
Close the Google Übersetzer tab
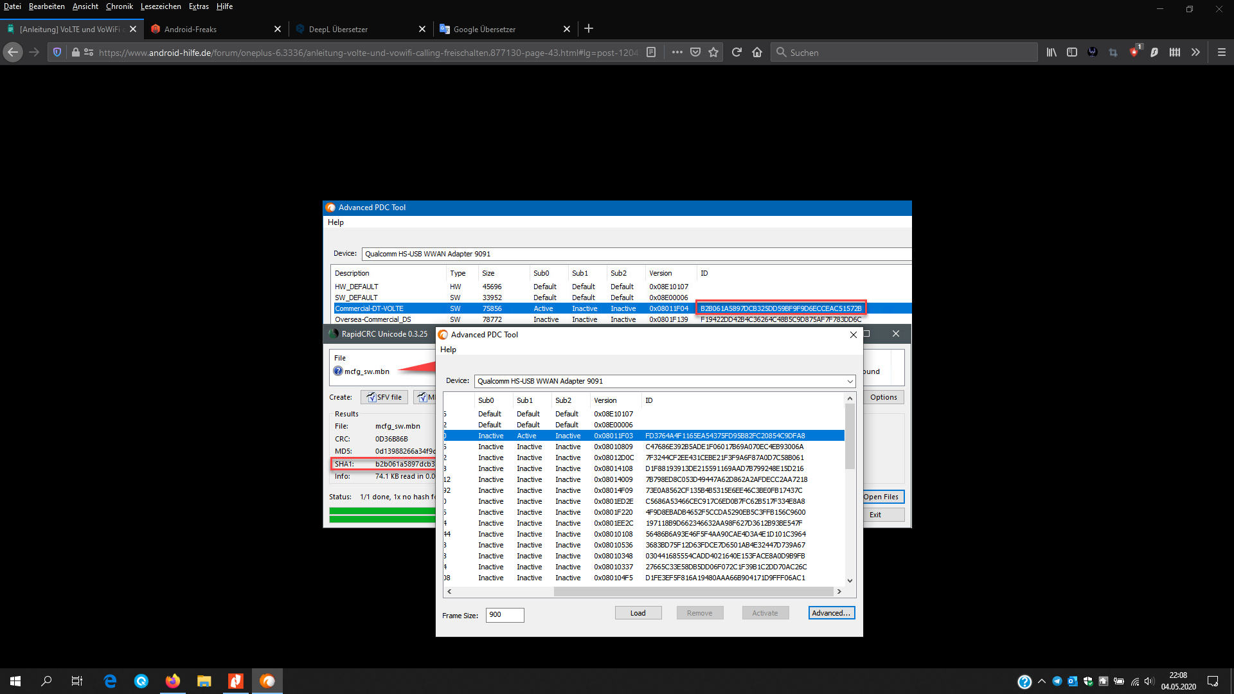click(x=567, y=29)
